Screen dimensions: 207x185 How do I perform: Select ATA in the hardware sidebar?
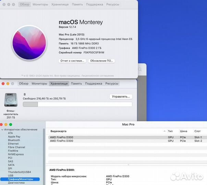[10, 133]
